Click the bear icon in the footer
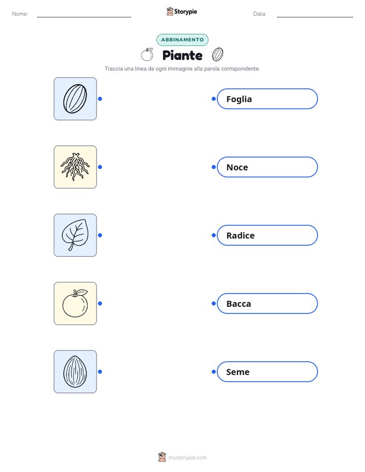The image size is (365, 472). tap(162, 457)
